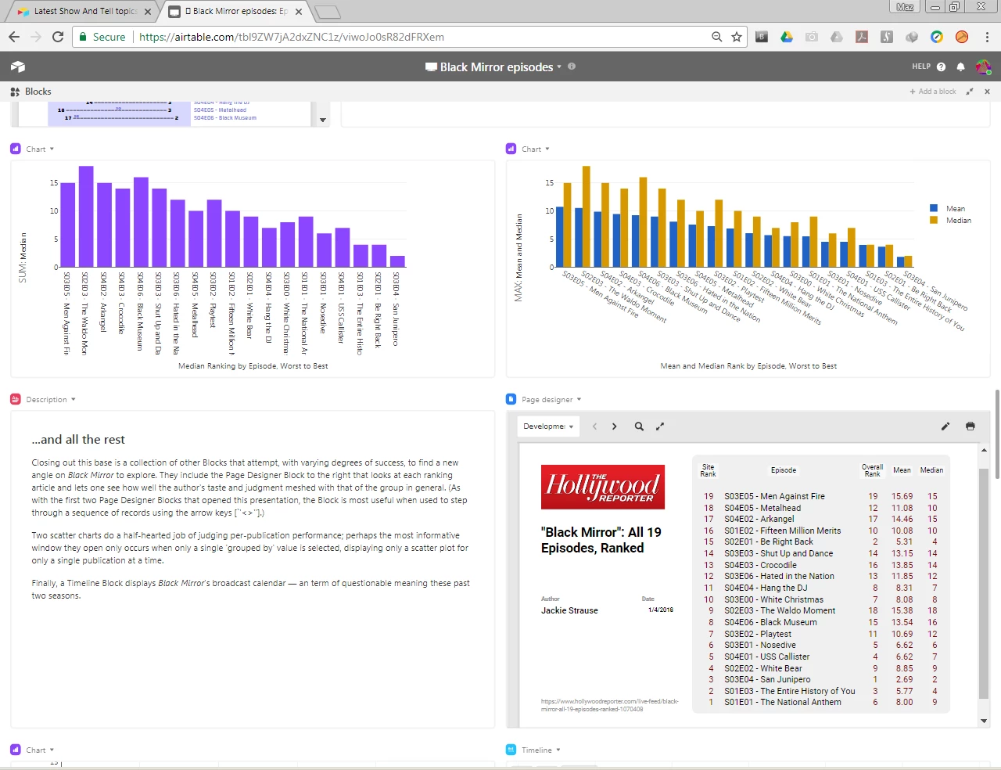Click the Google Drive extension icon
1001x770 pixels.
787,37
